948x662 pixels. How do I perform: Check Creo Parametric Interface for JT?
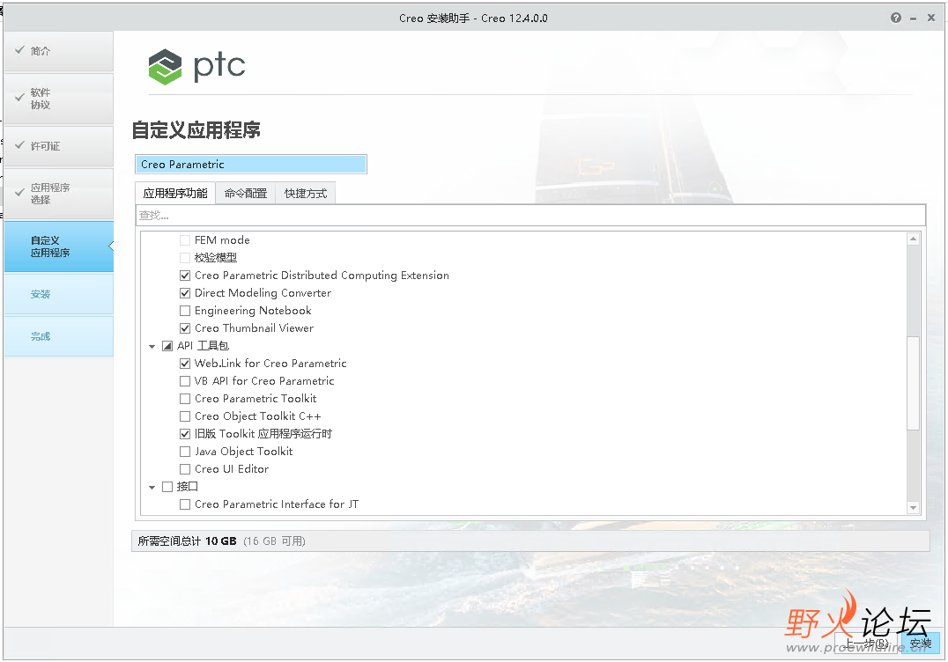tap(185, 504)
